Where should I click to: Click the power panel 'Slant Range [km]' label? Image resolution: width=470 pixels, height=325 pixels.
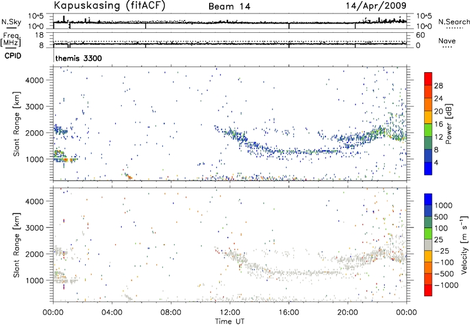tap(16, 124)
